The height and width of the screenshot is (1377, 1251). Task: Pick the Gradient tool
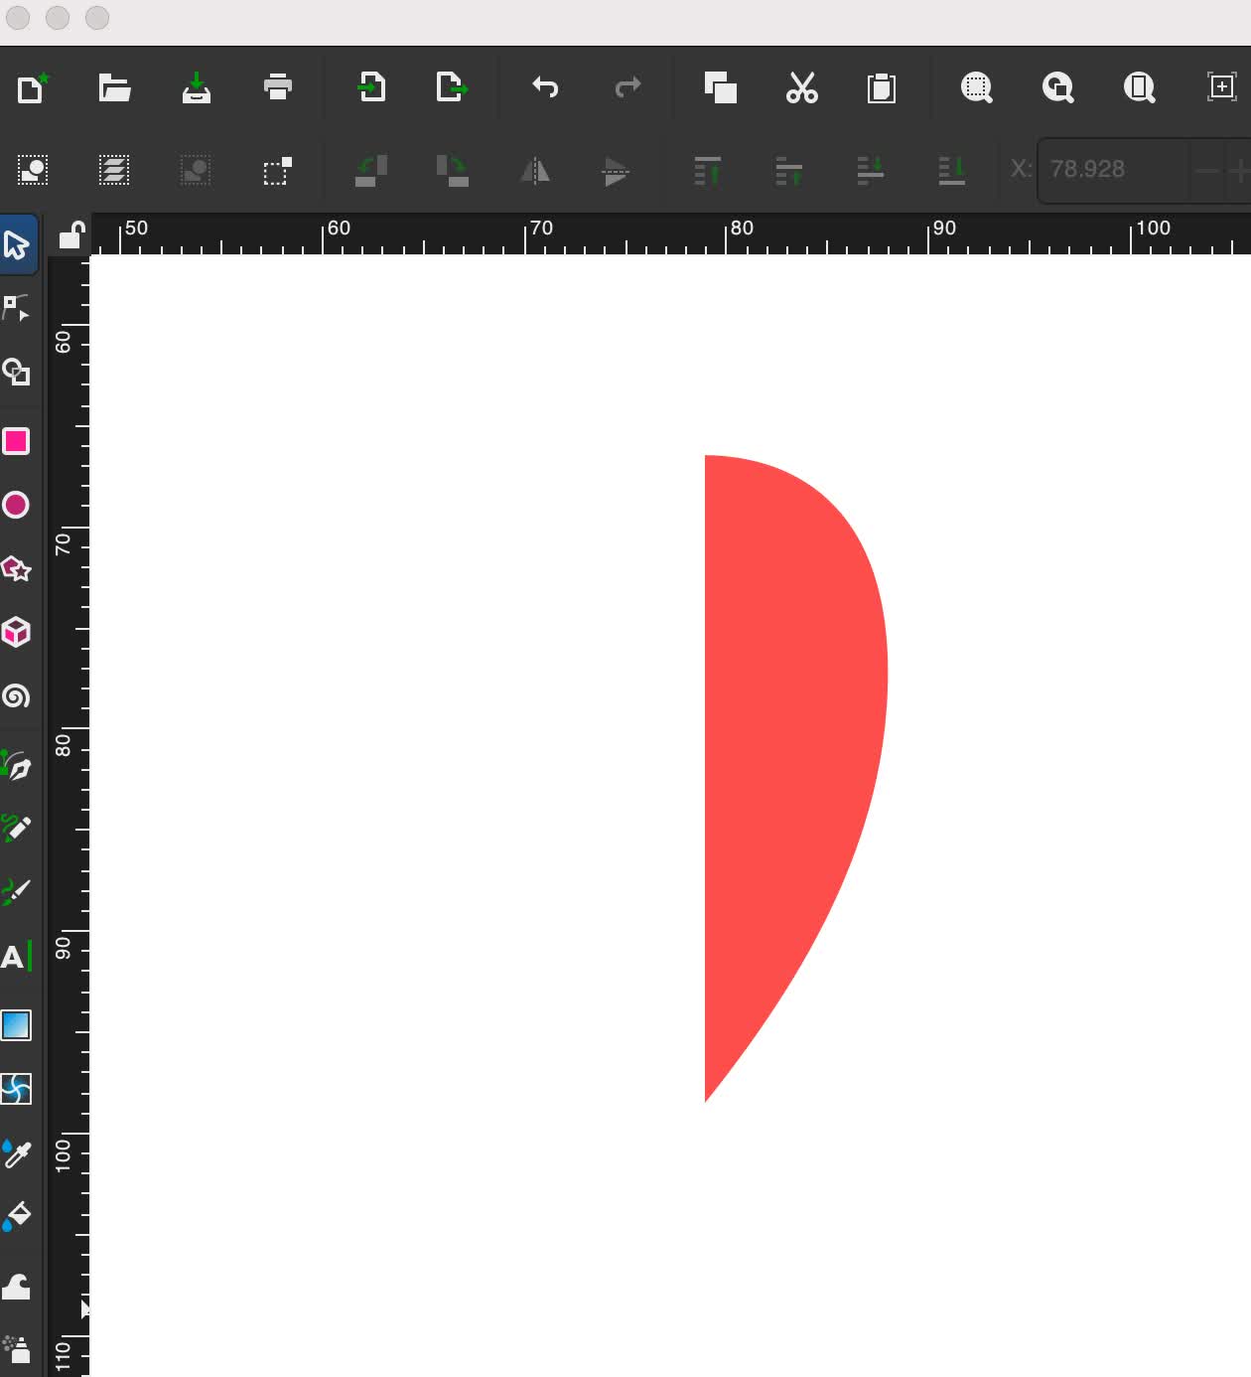tap(16, 1025)
